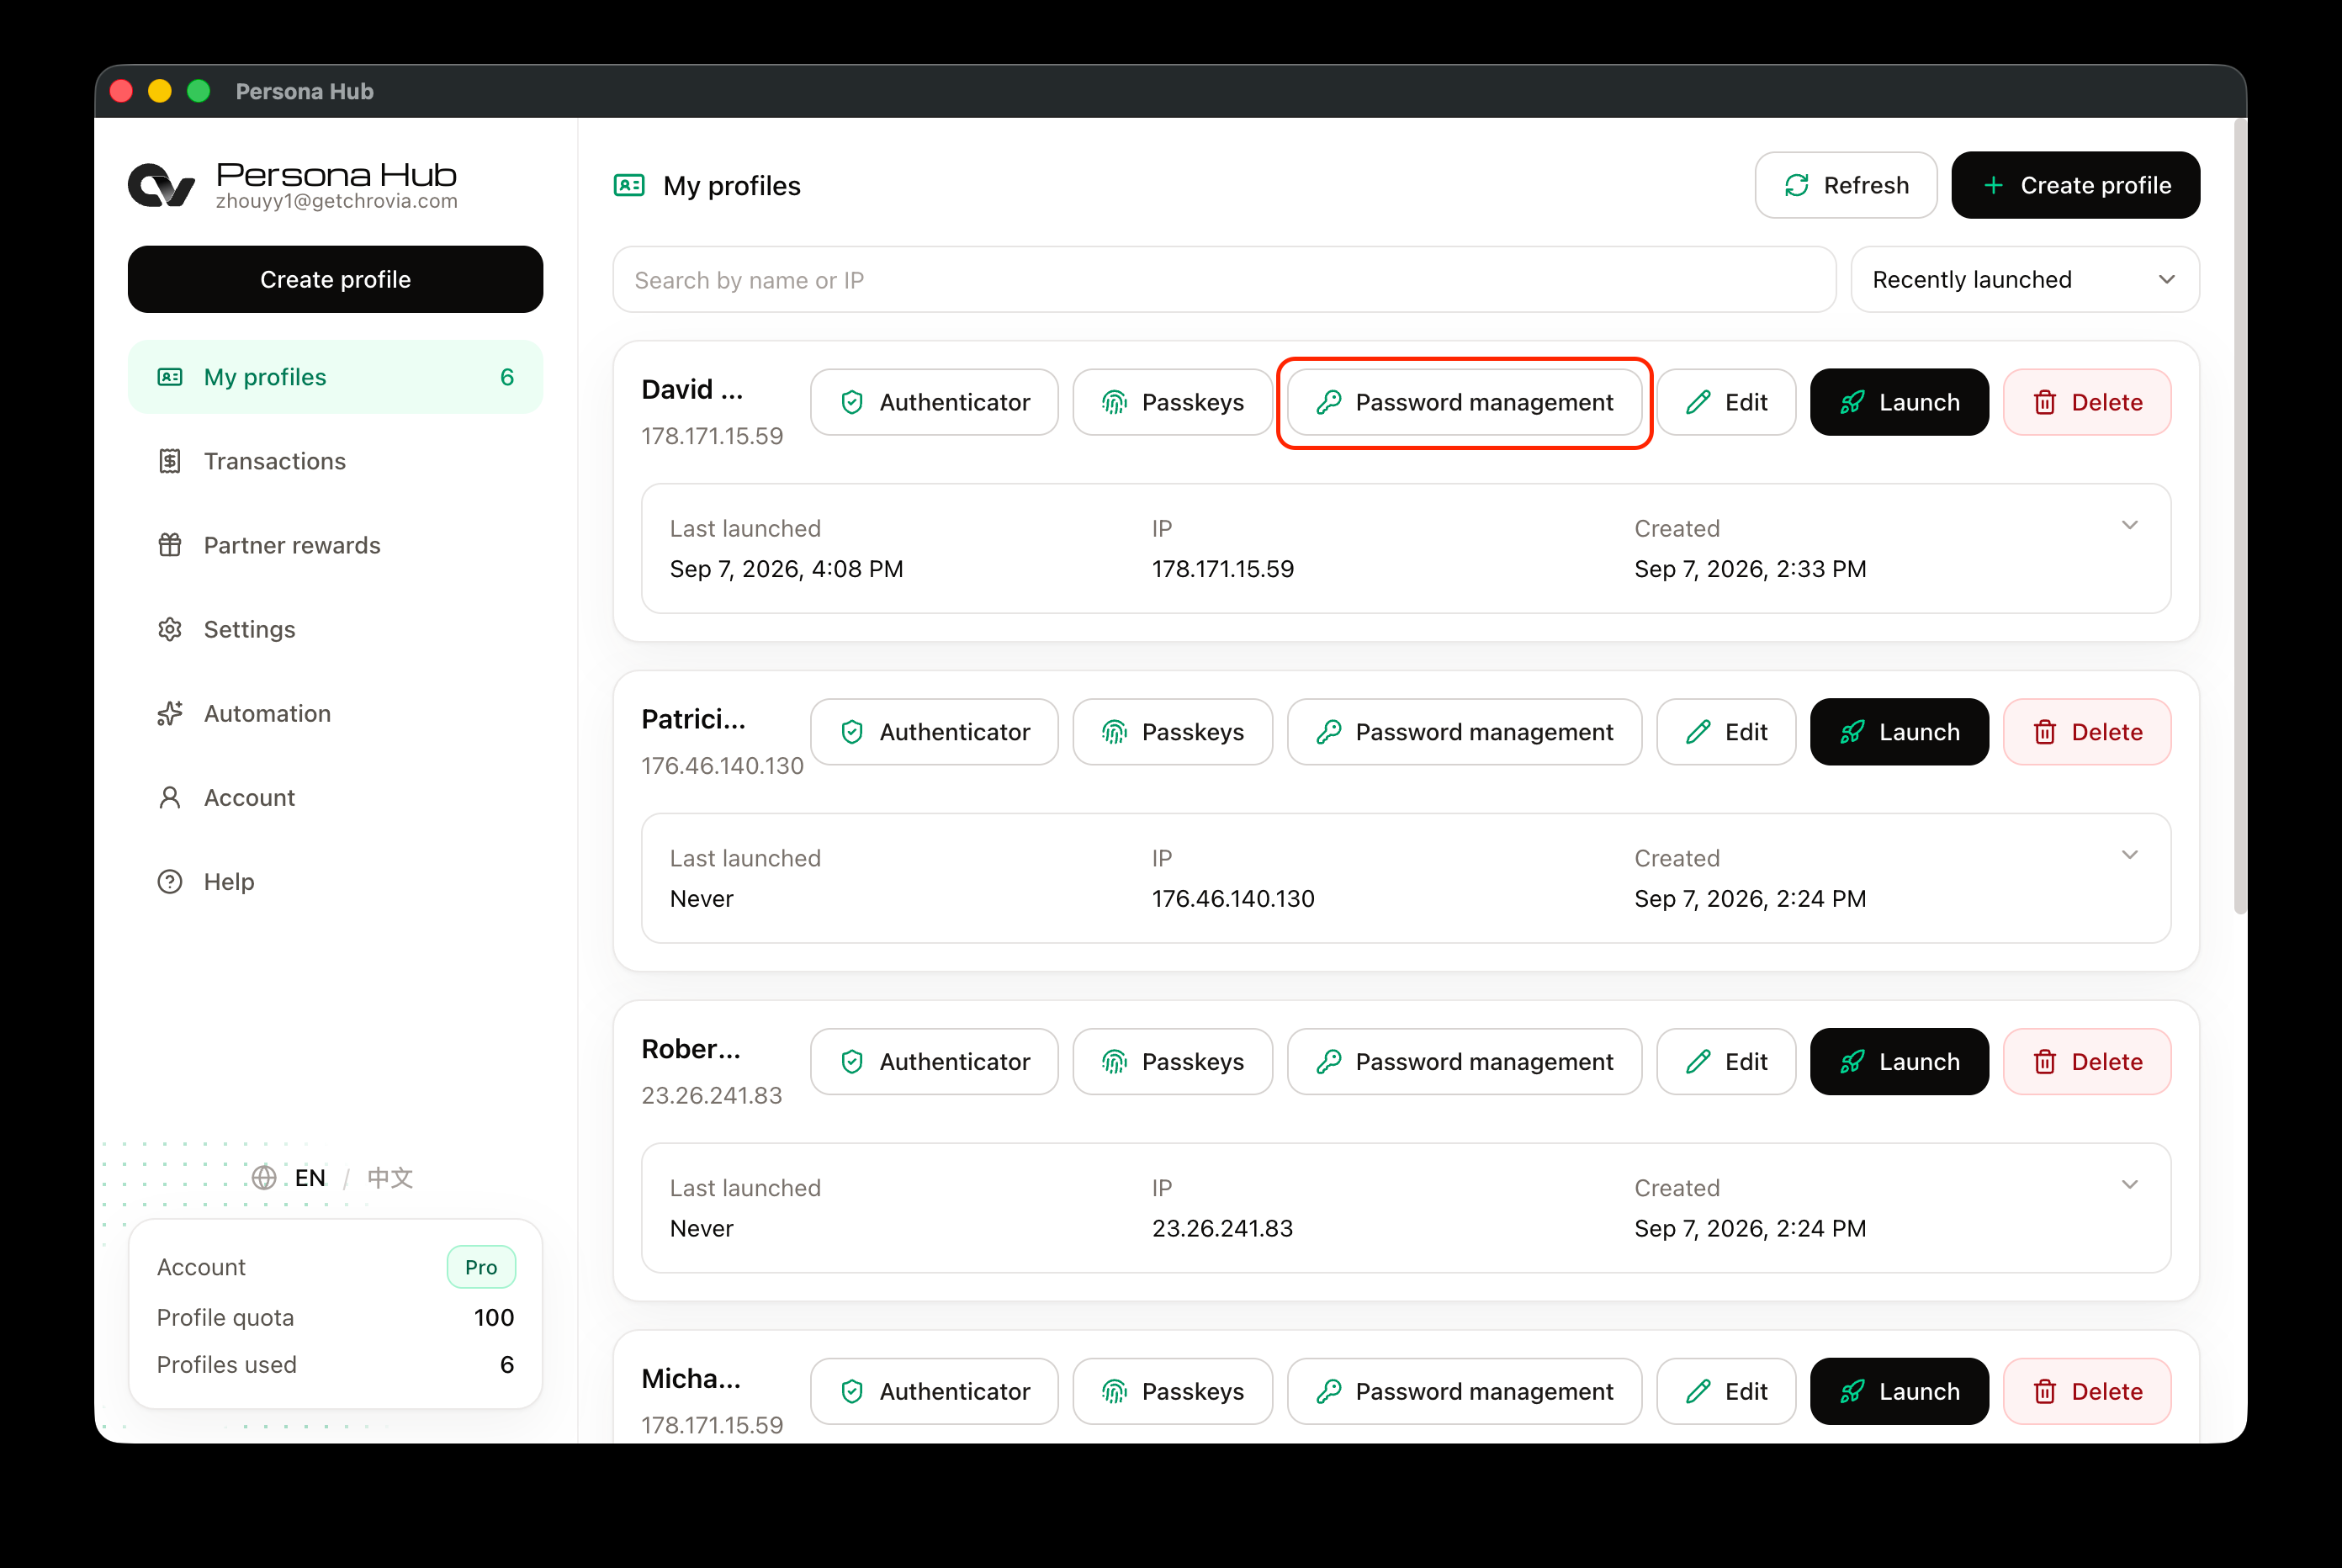This screenshot has width=2342, height=1568.
Task: Click the fingerprint icon in David's Passkeys
Action: tap(1114, 402)
